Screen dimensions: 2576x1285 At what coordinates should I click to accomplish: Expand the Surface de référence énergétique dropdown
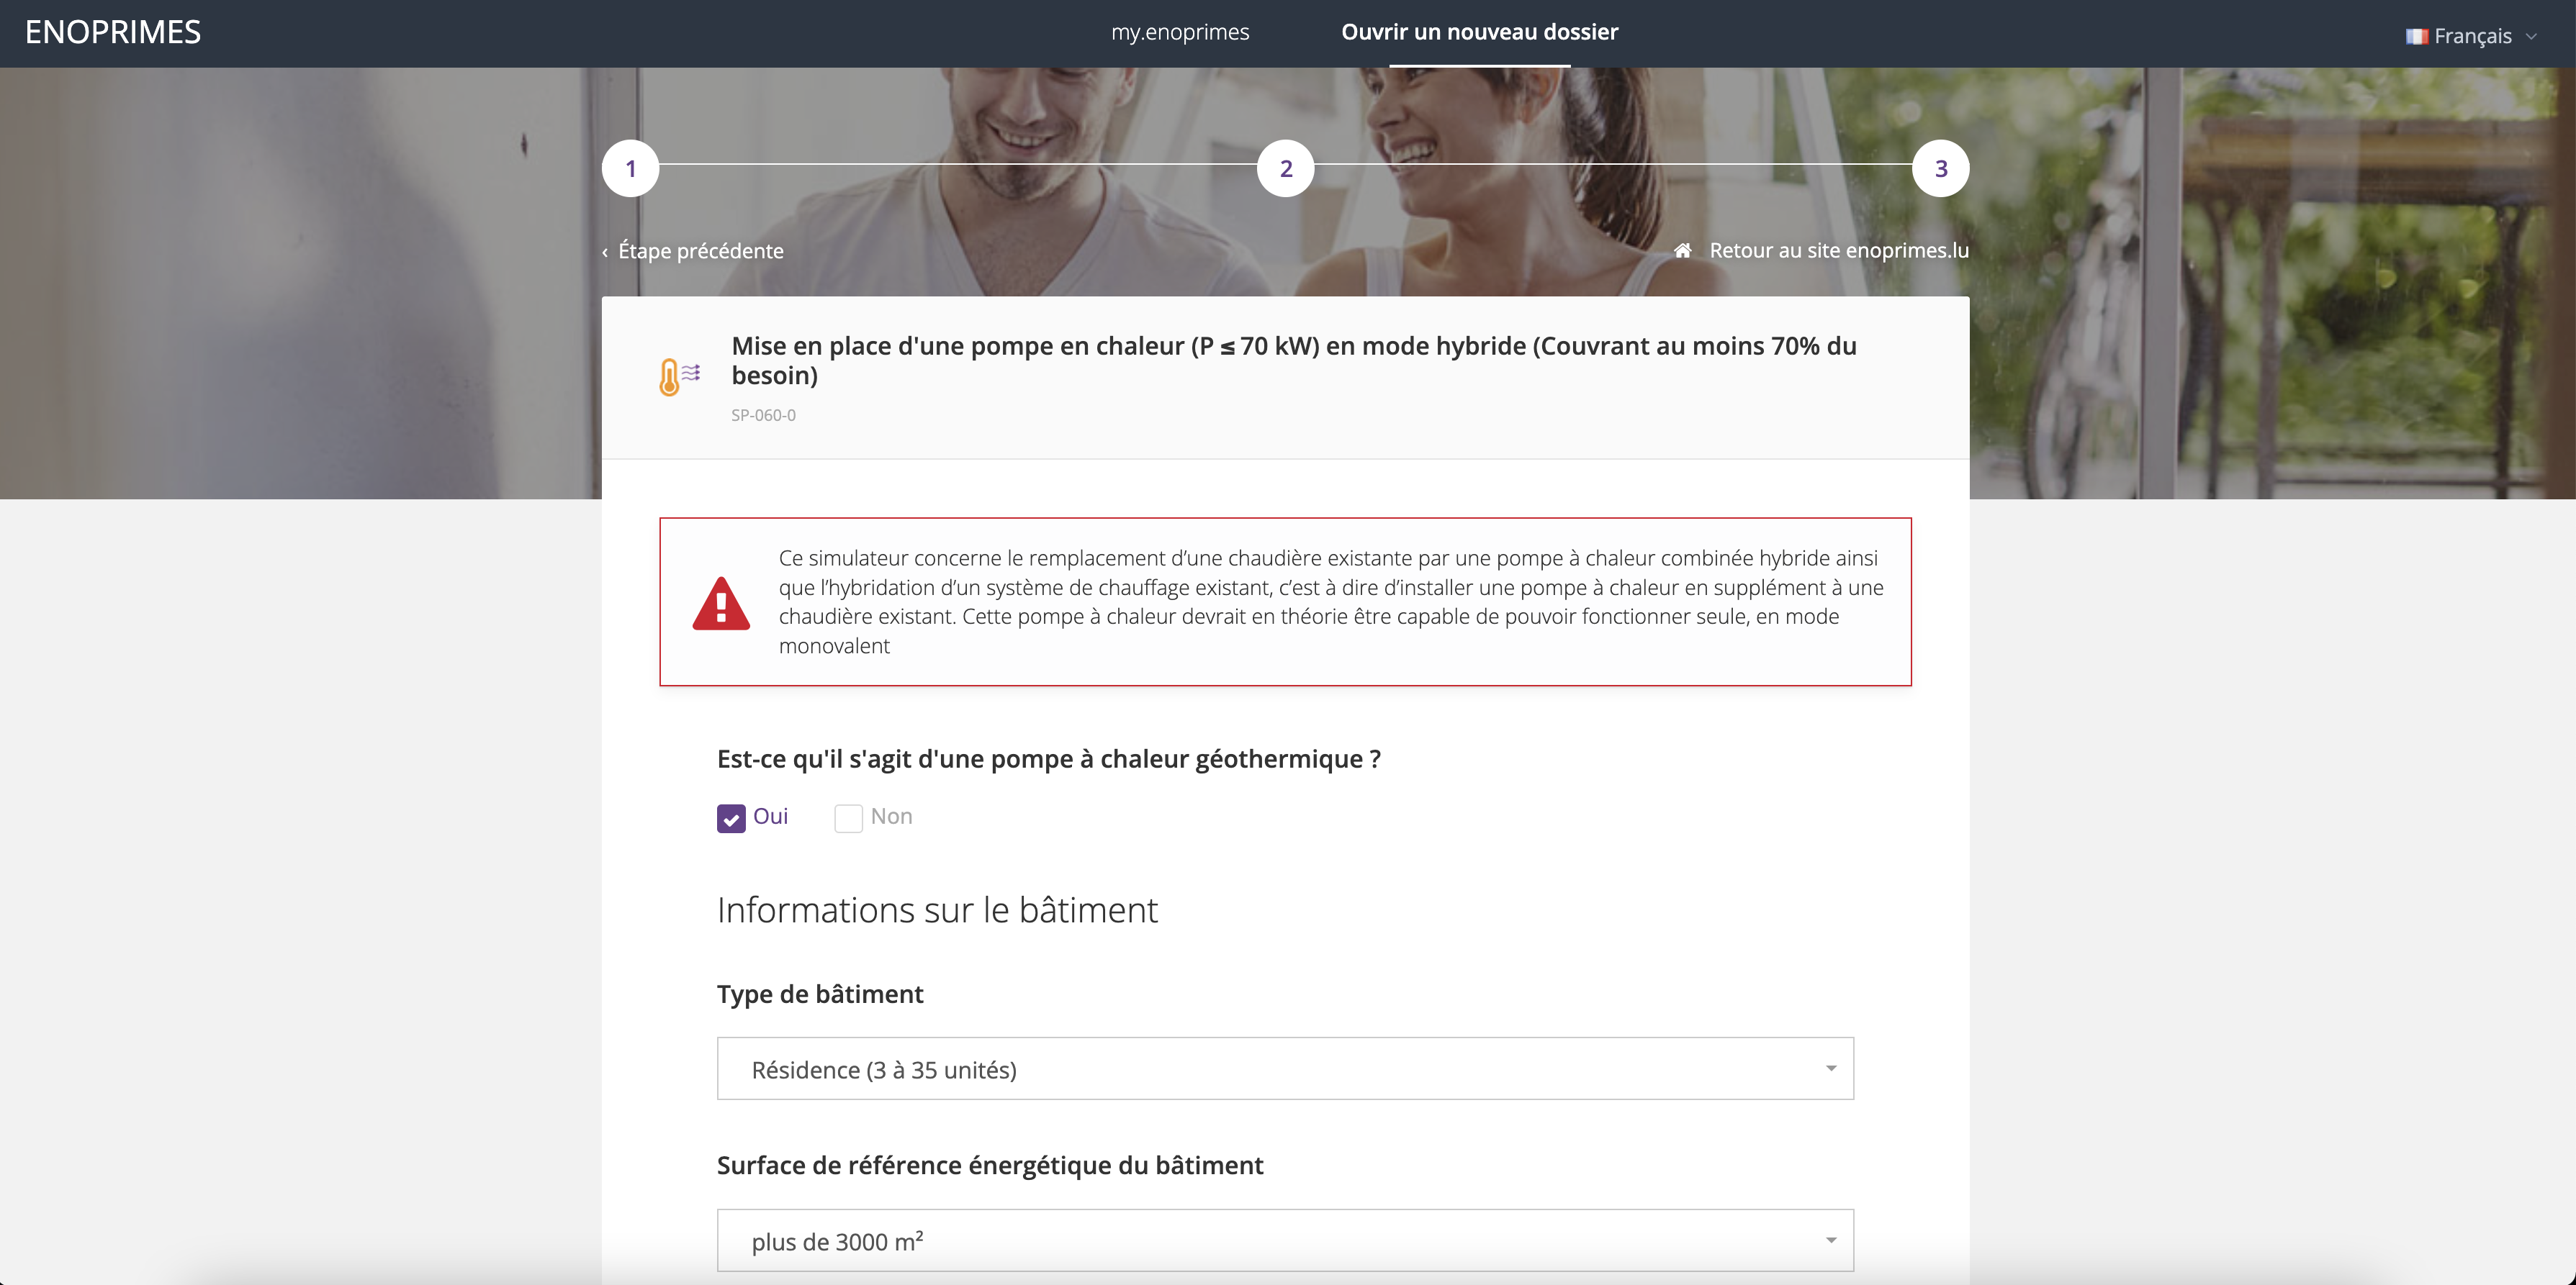click(1285, 1241)
